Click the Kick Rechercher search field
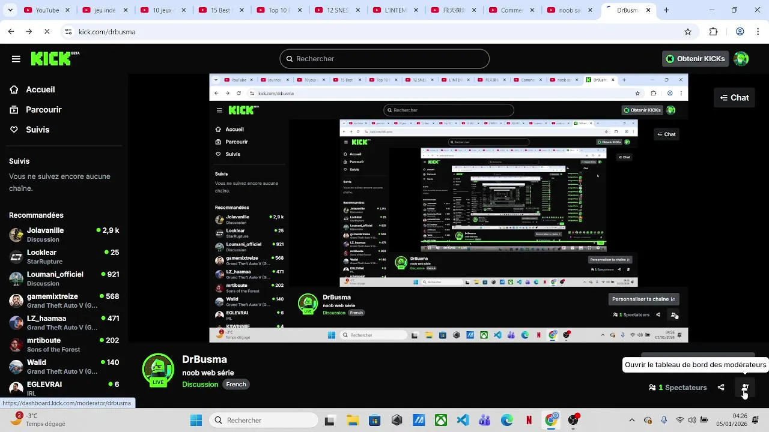769x432 pixels. (384, 59)
